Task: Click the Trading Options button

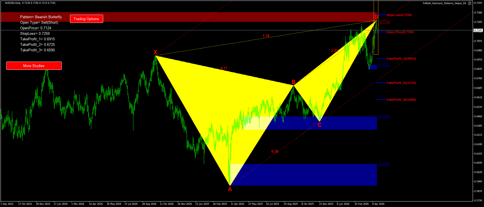Action: tap(86, 19)
